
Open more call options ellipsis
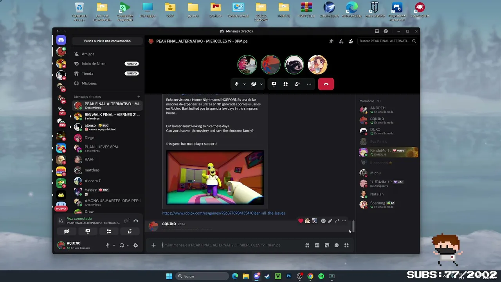(309, 84)
